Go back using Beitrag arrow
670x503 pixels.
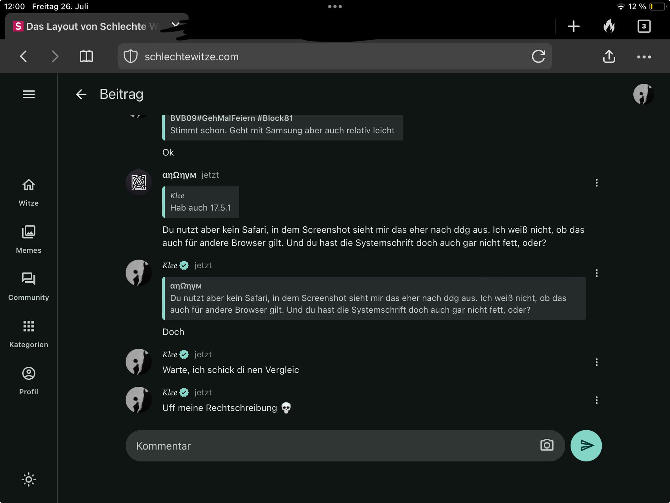pos(81,94)
